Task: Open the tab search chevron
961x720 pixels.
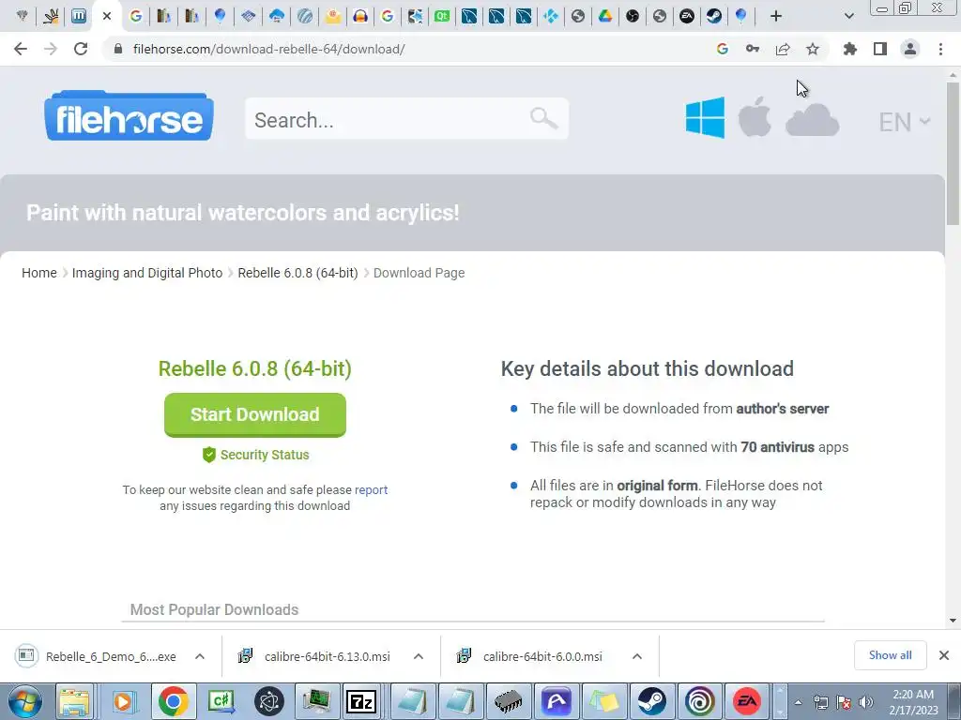Action: [x=848, y=17]
